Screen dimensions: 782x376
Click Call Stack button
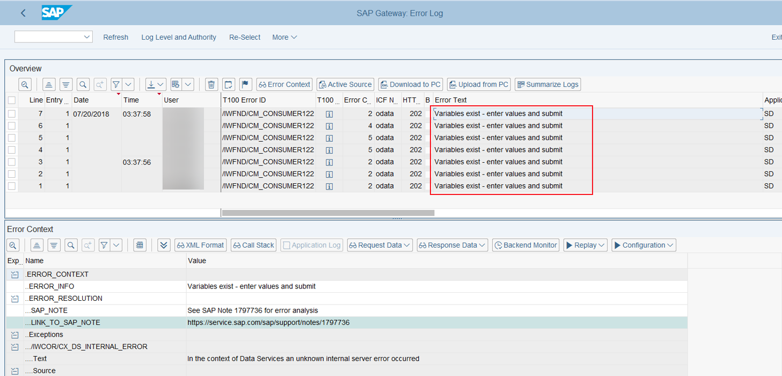pos(253,245)
